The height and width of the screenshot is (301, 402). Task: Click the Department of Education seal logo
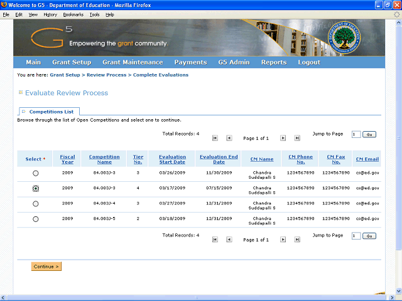click(x=346, y=38)
